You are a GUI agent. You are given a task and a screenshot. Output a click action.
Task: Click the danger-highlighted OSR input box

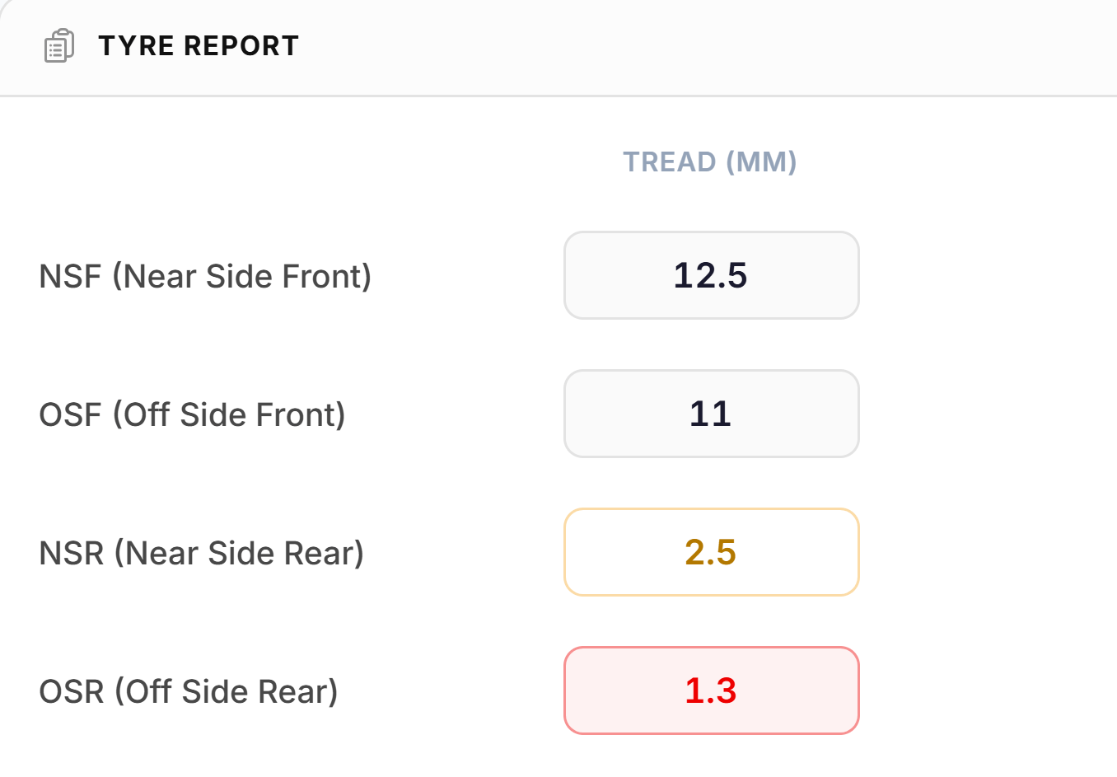coord(710,690)
